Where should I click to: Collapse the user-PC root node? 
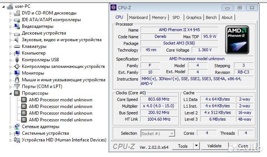tap(3, 7)
